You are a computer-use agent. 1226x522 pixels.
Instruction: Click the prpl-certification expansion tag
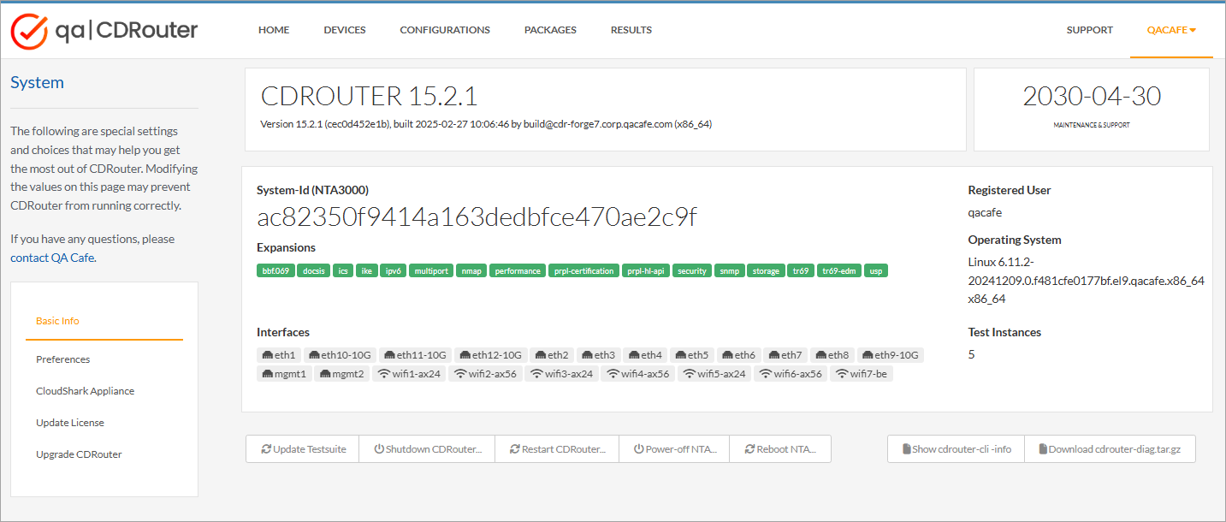pyautogui.click(x=583, y=270)
